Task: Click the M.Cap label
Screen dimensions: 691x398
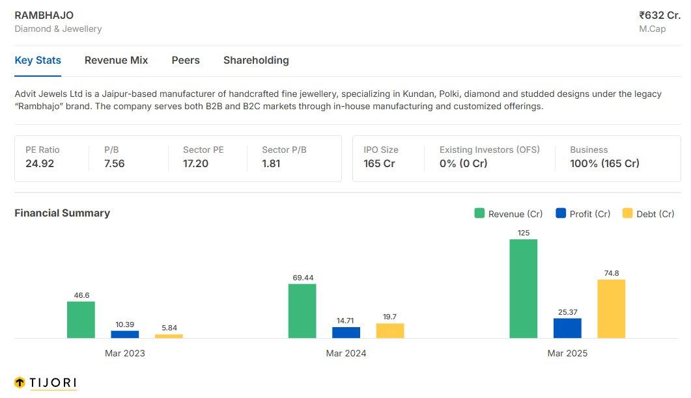Action: click(652, 29)
